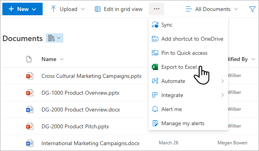The width and height of the screenshot is (259, 151).
Task: Open All Documents view dropdown chevron
Action: coord(236,9)
